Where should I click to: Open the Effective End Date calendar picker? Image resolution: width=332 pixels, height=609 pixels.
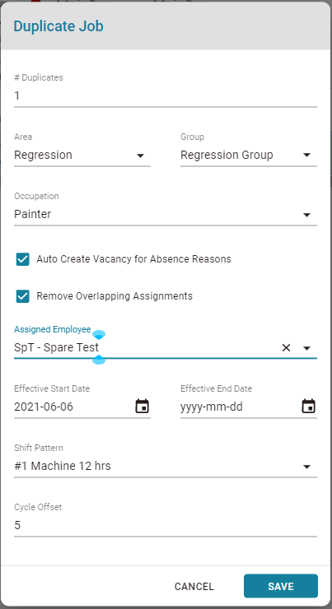point(309,407)
